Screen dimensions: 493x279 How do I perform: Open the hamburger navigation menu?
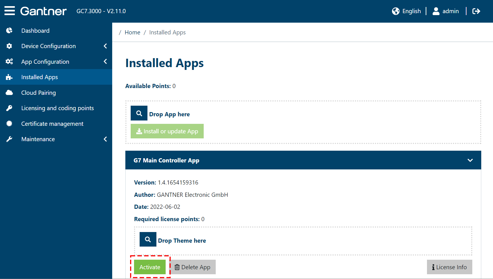pos(10,11)
